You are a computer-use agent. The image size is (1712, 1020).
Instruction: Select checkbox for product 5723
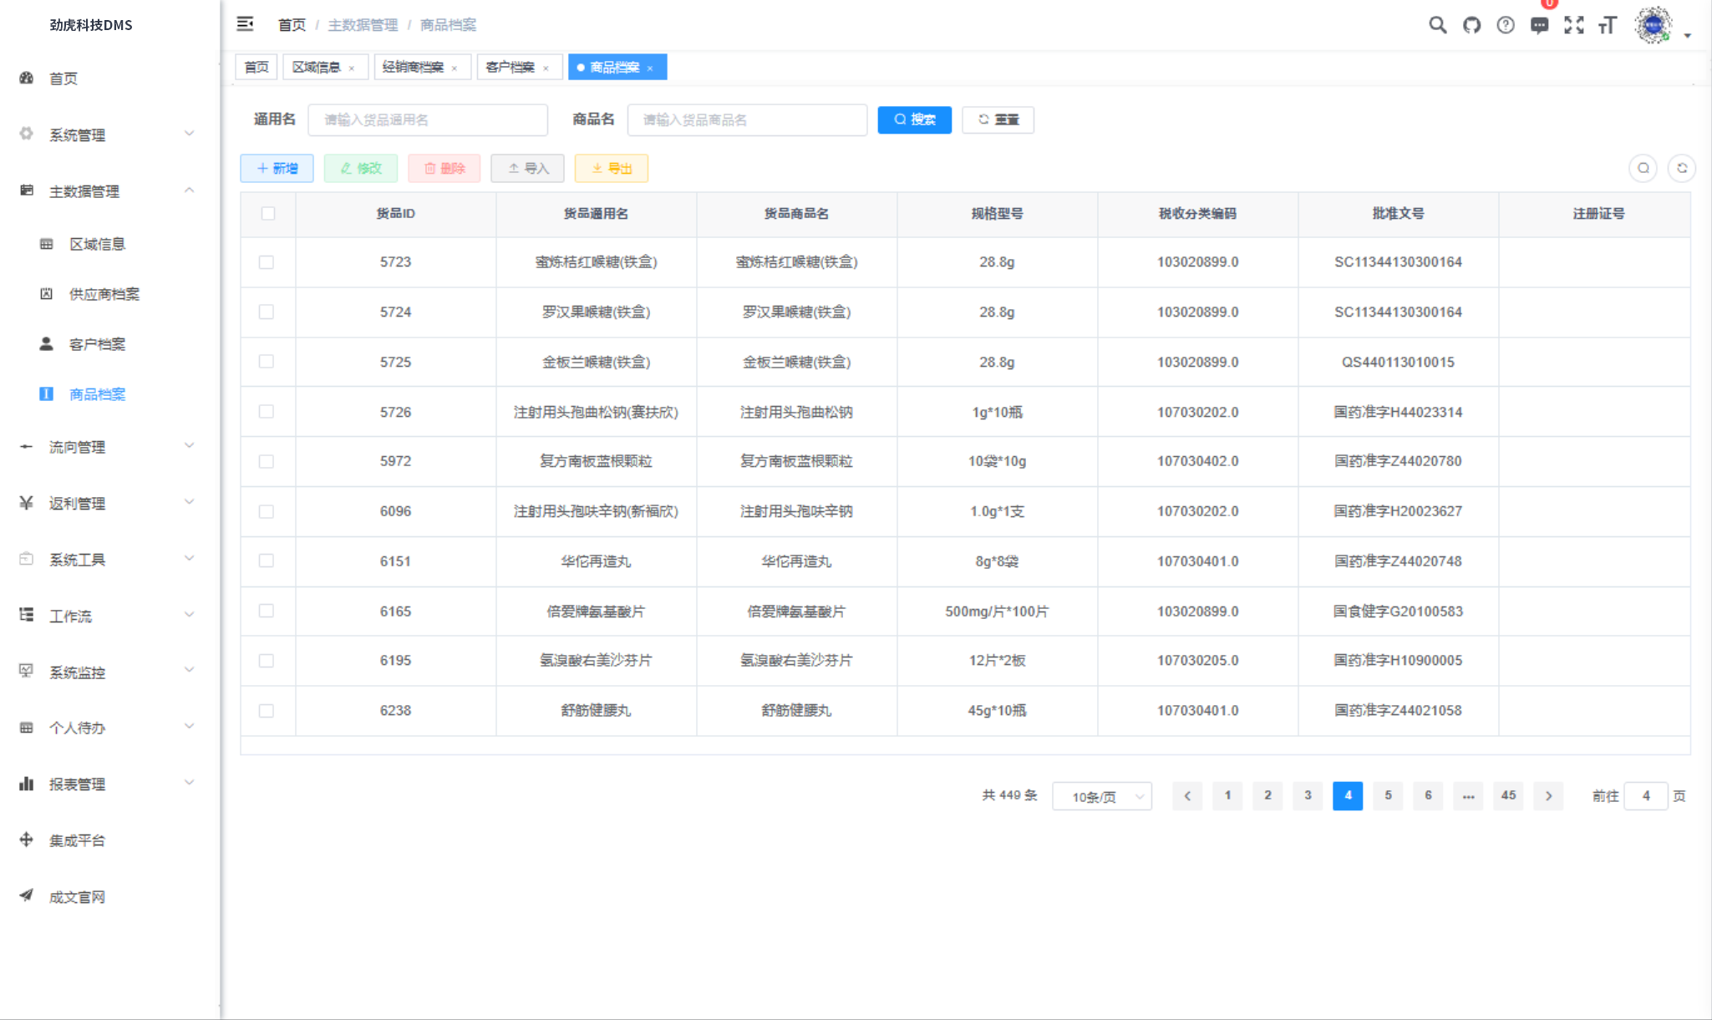click(x=267, y=262)
